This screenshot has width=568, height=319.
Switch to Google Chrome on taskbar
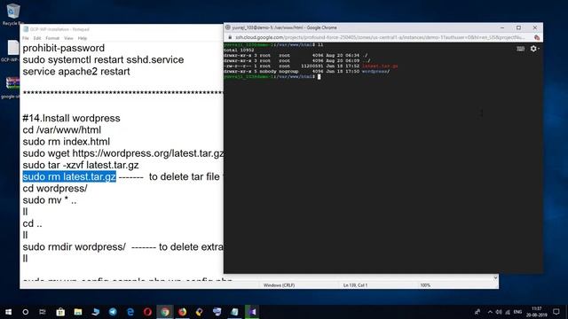pos(165,312)
